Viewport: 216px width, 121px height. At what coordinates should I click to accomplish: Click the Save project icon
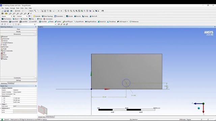pos(5,11)
